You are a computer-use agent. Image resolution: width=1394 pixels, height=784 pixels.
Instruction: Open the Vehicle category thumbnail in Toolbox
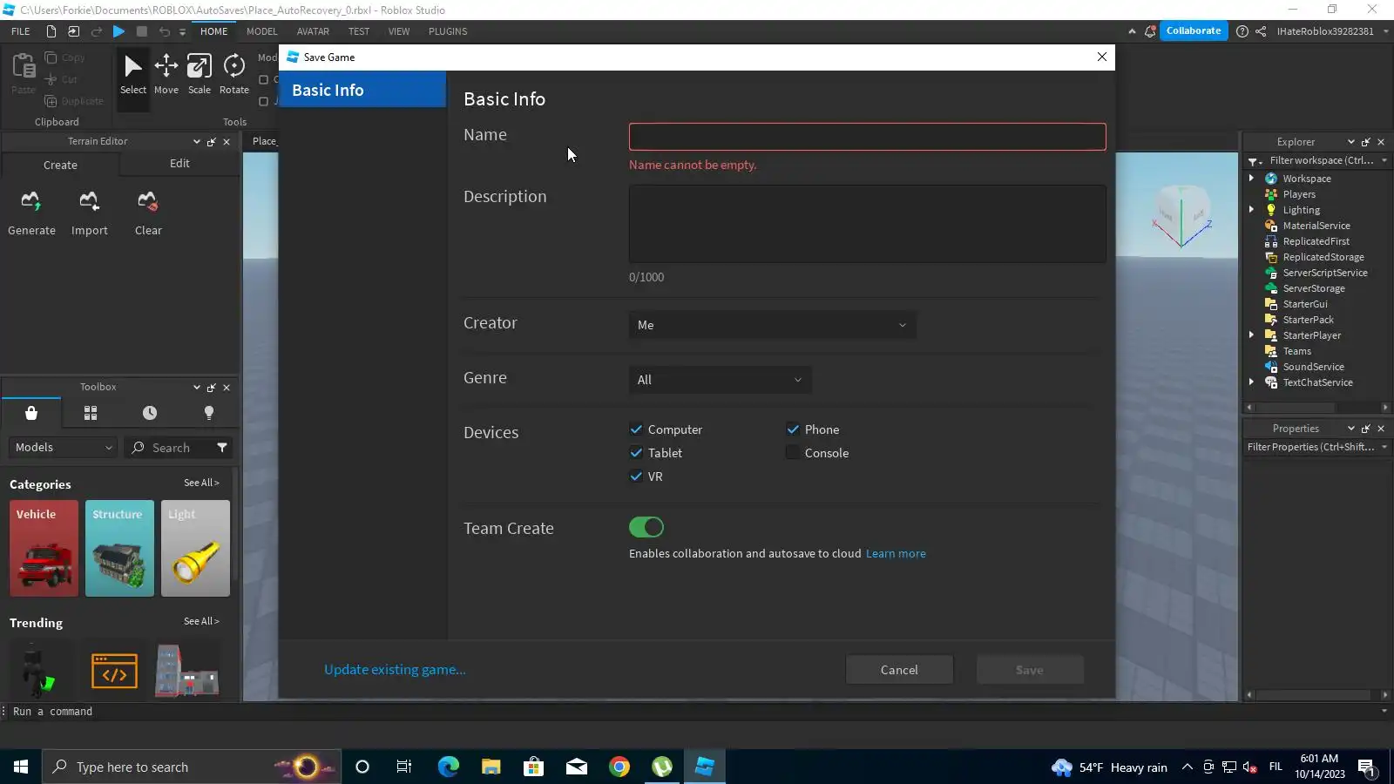click(x=44, y=548)
